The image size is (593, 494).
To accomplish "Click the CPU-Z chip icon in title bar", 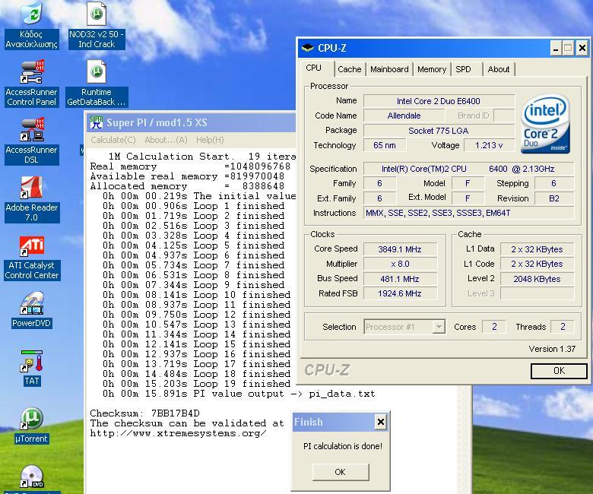I will coord(307,48).
